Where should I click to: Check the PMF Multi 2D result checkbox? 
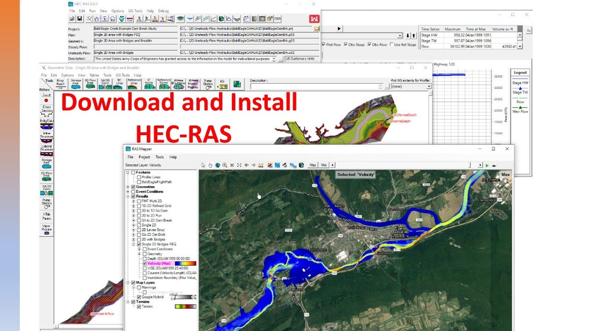tap(139, 201)
